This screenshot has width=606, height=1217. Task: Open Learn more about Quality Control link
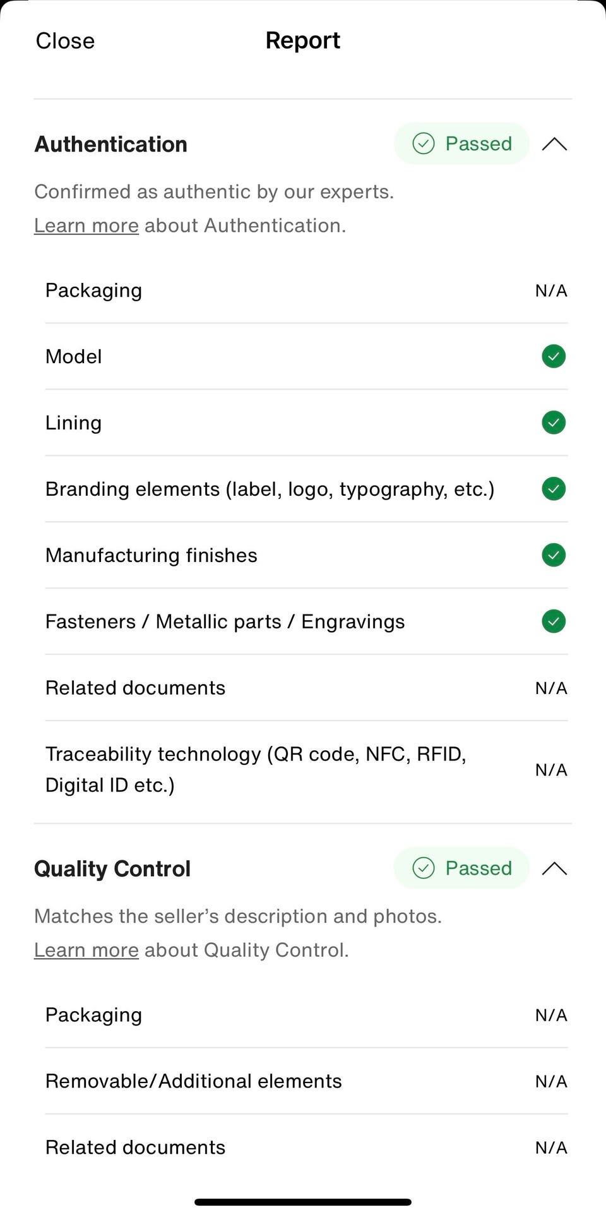(x=86, y=950)
